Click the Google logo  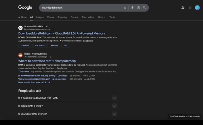tap(25, 8)
